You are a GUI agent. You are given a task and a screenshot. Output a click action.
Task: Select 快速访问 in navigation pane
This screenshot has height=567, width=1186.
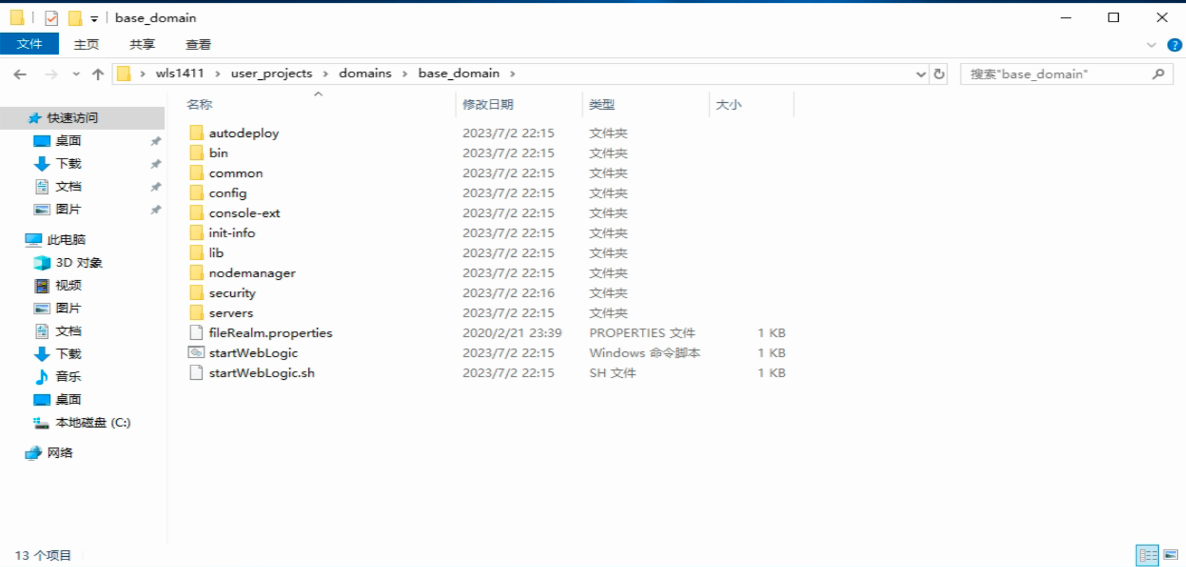click(x=82, y=118)
